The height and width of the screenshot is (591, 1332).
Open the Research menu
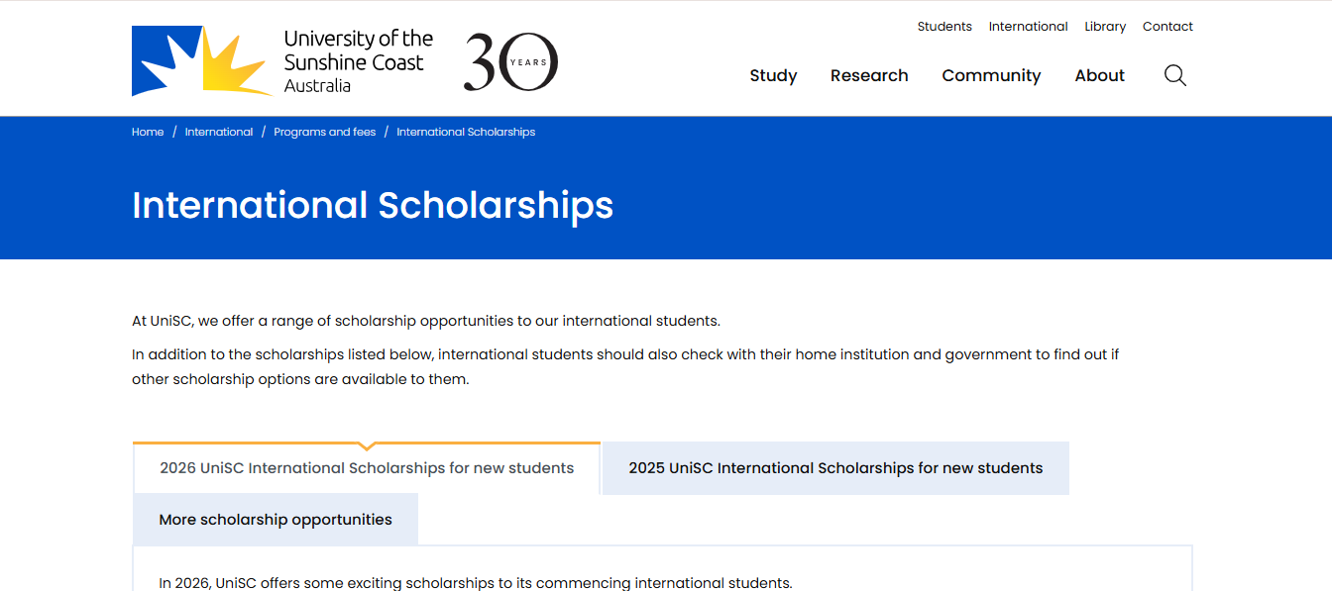click(x=869, y=75)
